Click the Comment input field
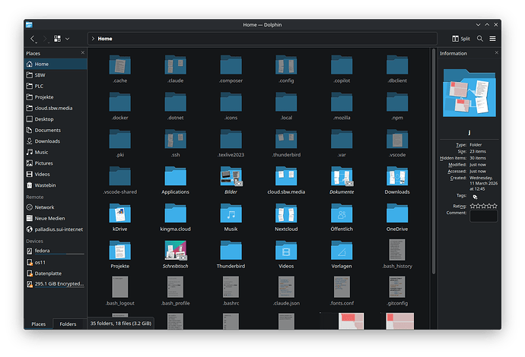This screenshot has width=525, height=357. [483, 216]
